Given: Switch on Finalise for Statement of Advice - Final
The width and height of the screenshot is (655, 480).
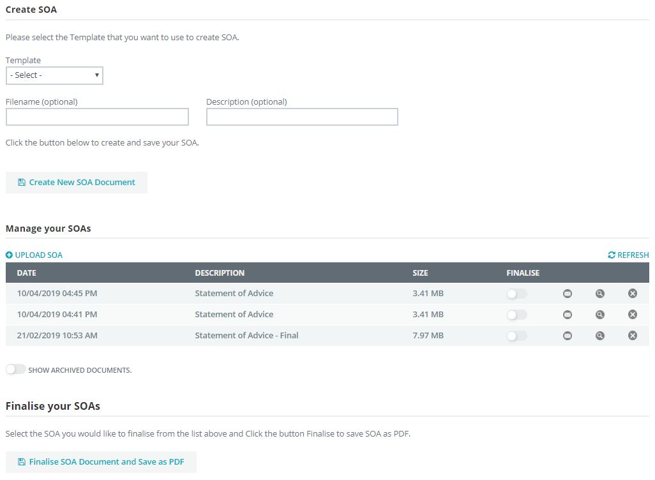Looking at the screenshot, I should click(x=516, y=336).
